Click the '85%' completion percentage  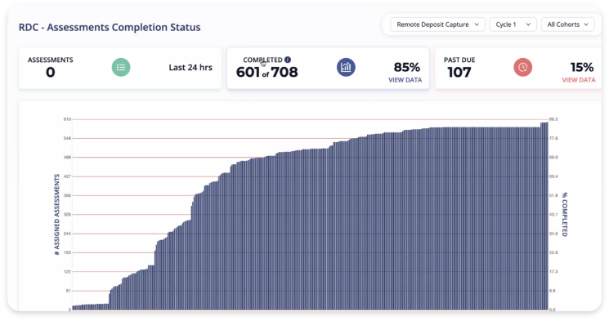pos(406,67)
